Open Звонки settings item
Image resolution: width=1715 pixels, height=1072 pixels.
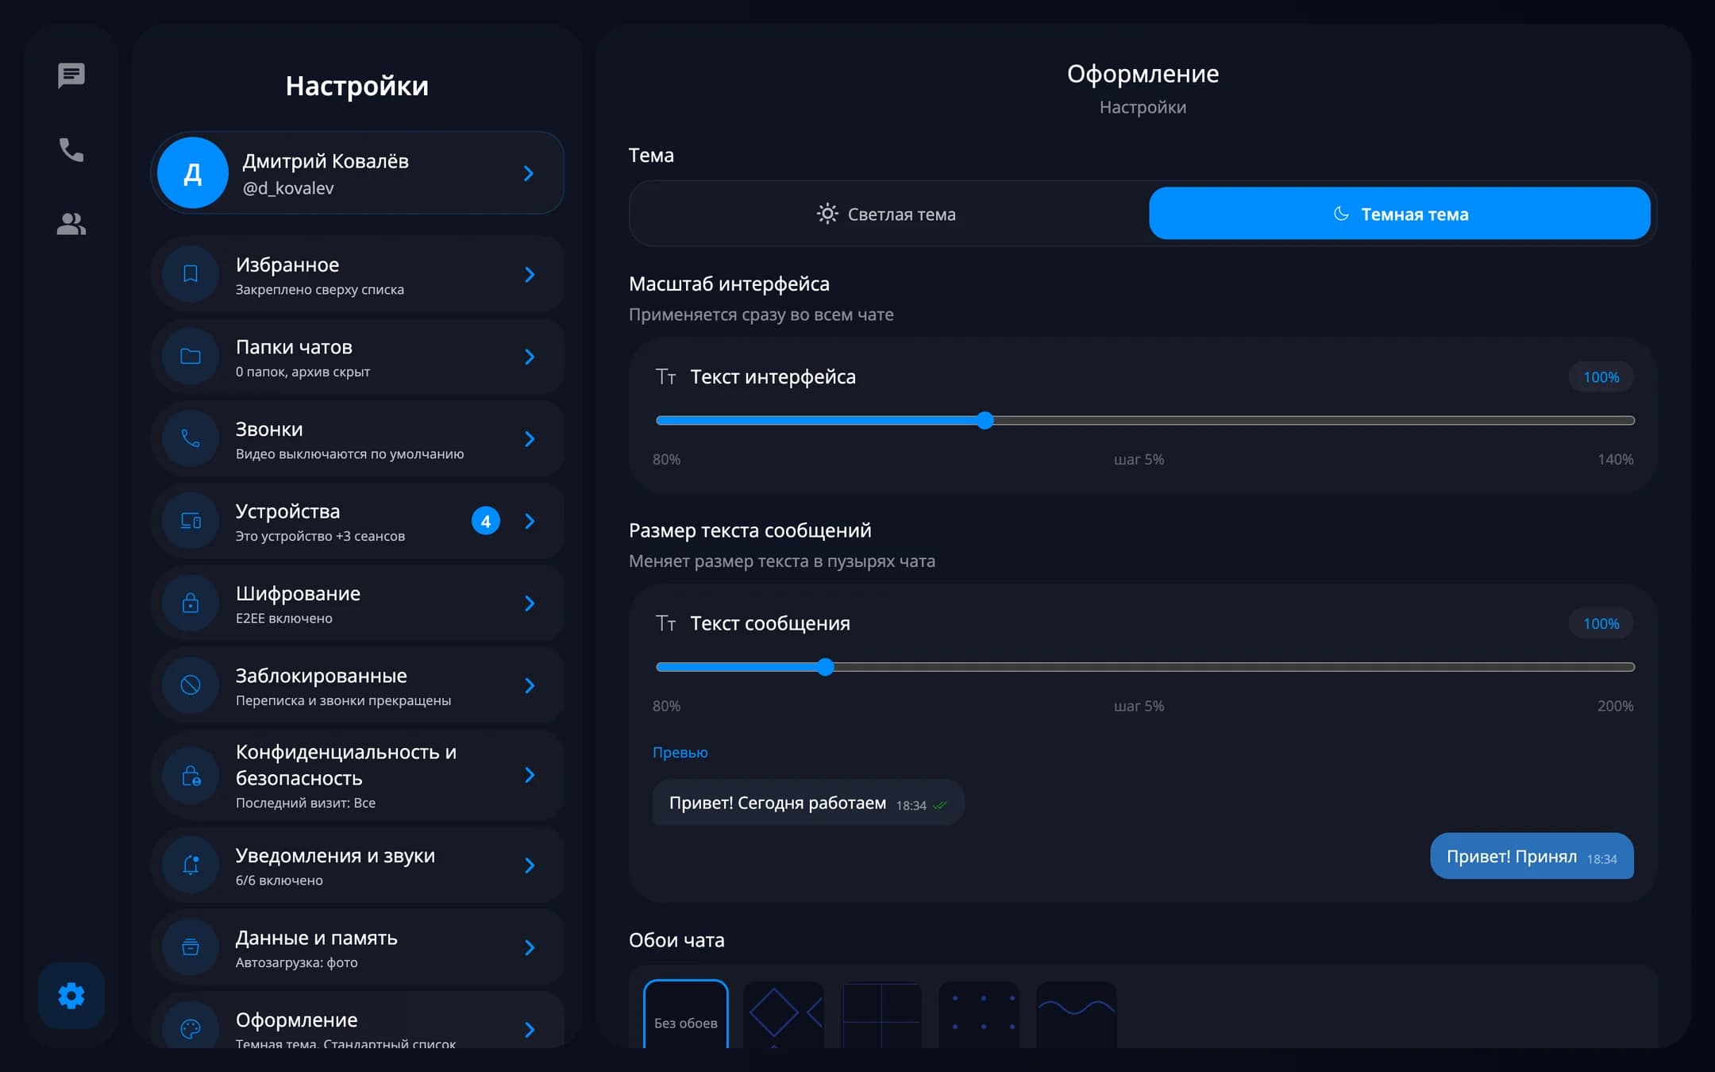357,439
